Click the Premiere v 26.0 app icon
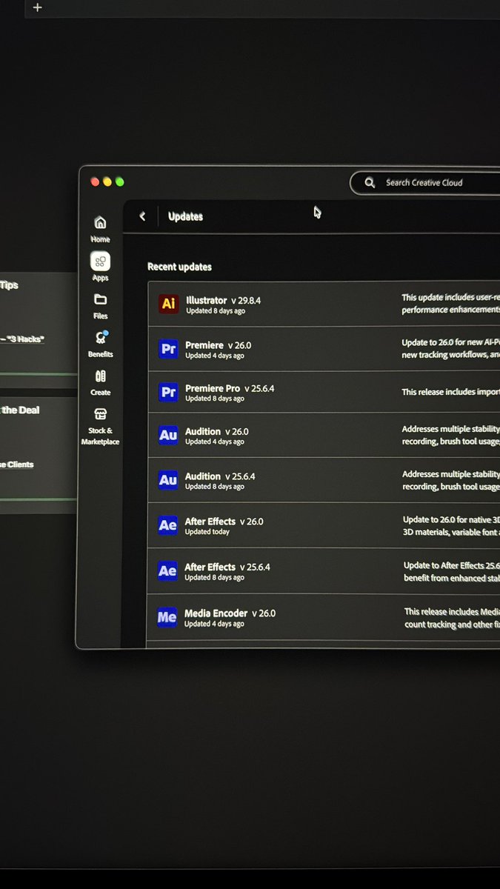 click(169, 348)
